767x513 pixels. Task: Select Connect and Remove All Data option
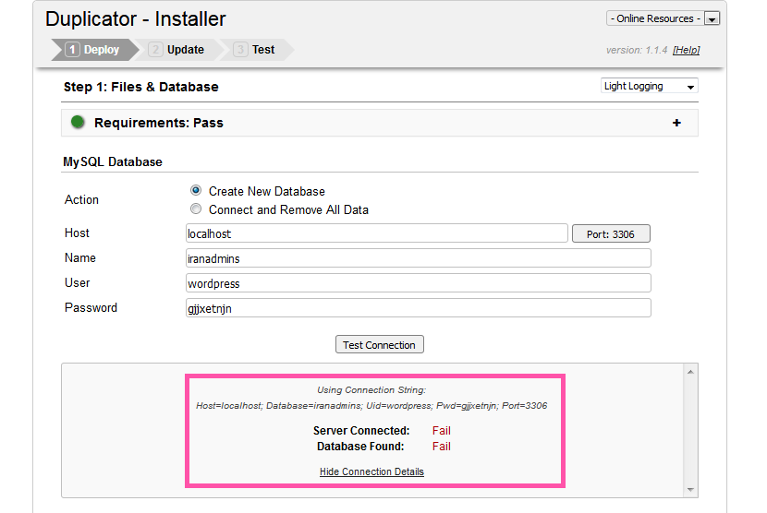pos(196,209)
